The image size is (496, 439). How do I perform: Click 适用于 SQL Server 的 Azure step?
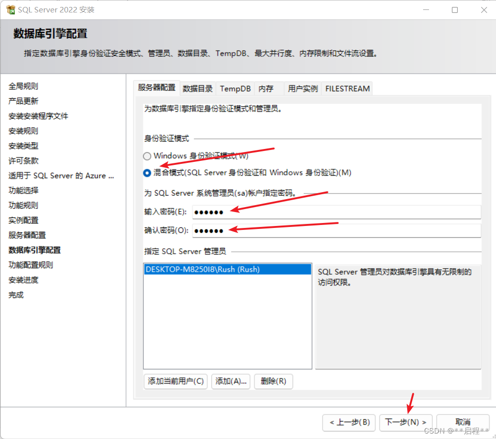(61, 175)
